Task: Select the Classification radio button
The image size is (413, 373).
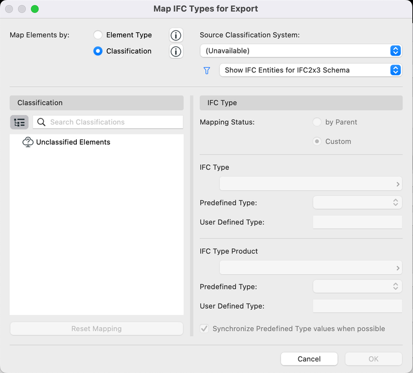Action: (98, 51)
